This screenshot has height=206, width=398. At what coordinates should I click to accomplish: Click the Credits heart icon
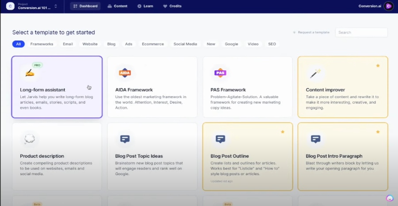point(165,6)
